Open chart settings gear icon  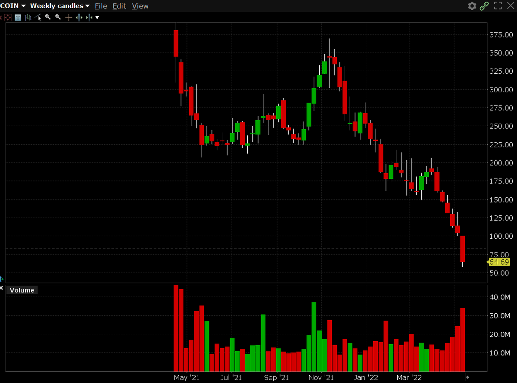click(472, 6)
